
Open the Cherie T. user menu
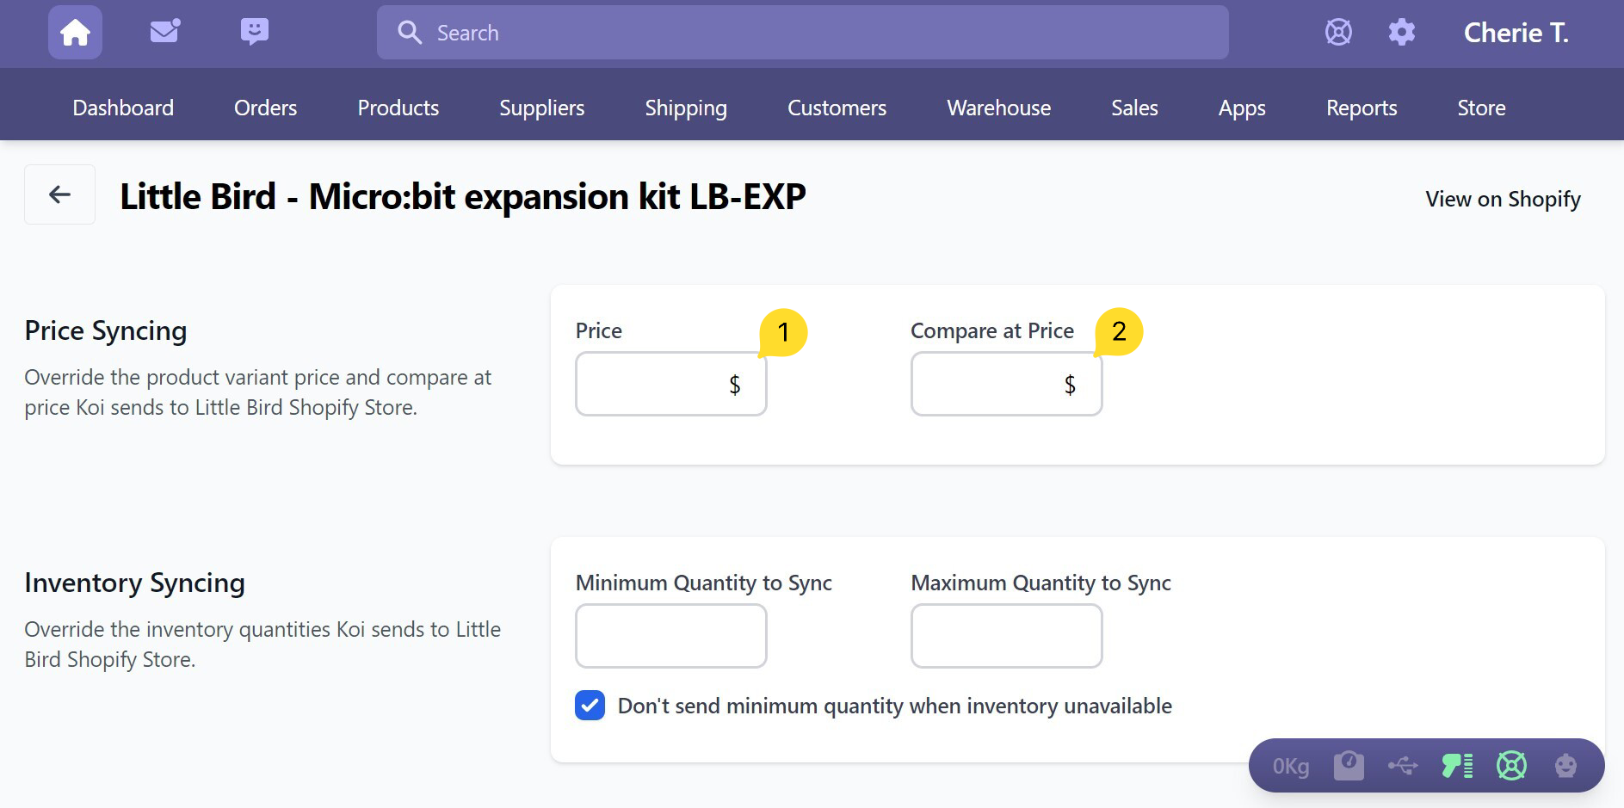click(x=1516, y=33)
